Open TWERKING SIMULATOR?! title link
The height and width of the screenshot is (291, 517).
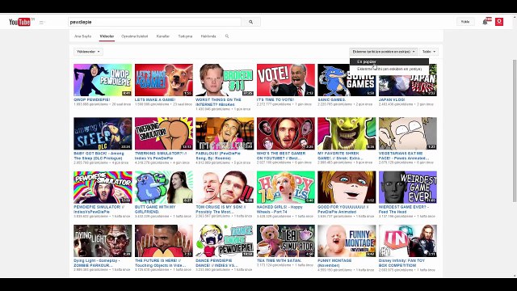click(x=161, y=156)
